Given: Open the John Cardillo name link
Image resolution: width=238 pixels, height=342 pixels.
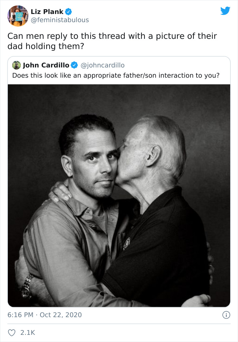Looking at the screenshot, I should tap(46, 65).
